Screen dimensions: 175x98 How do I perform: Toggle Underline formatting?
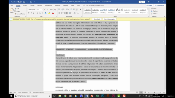pyautogui.click(x=33, y=13)
